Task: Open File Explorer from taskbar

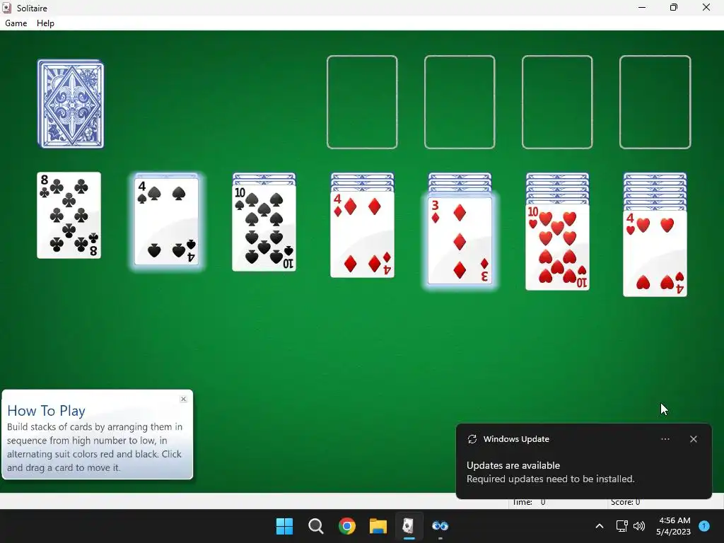Action: click(378, 526)
